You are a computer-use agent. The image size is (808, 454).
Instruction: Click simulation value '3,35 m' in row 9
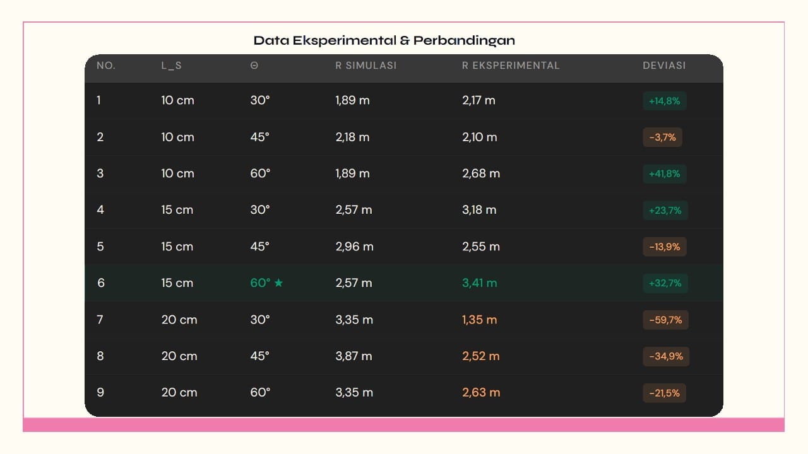coord(354,393)
